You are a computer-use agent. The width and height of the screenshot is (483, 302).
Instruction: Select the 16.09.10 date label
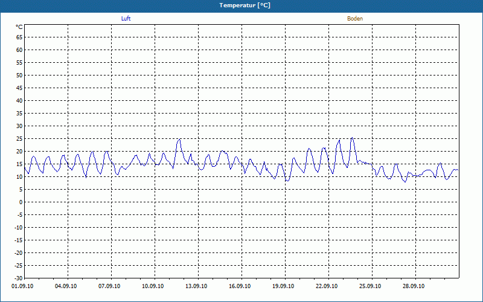point(240,286)
